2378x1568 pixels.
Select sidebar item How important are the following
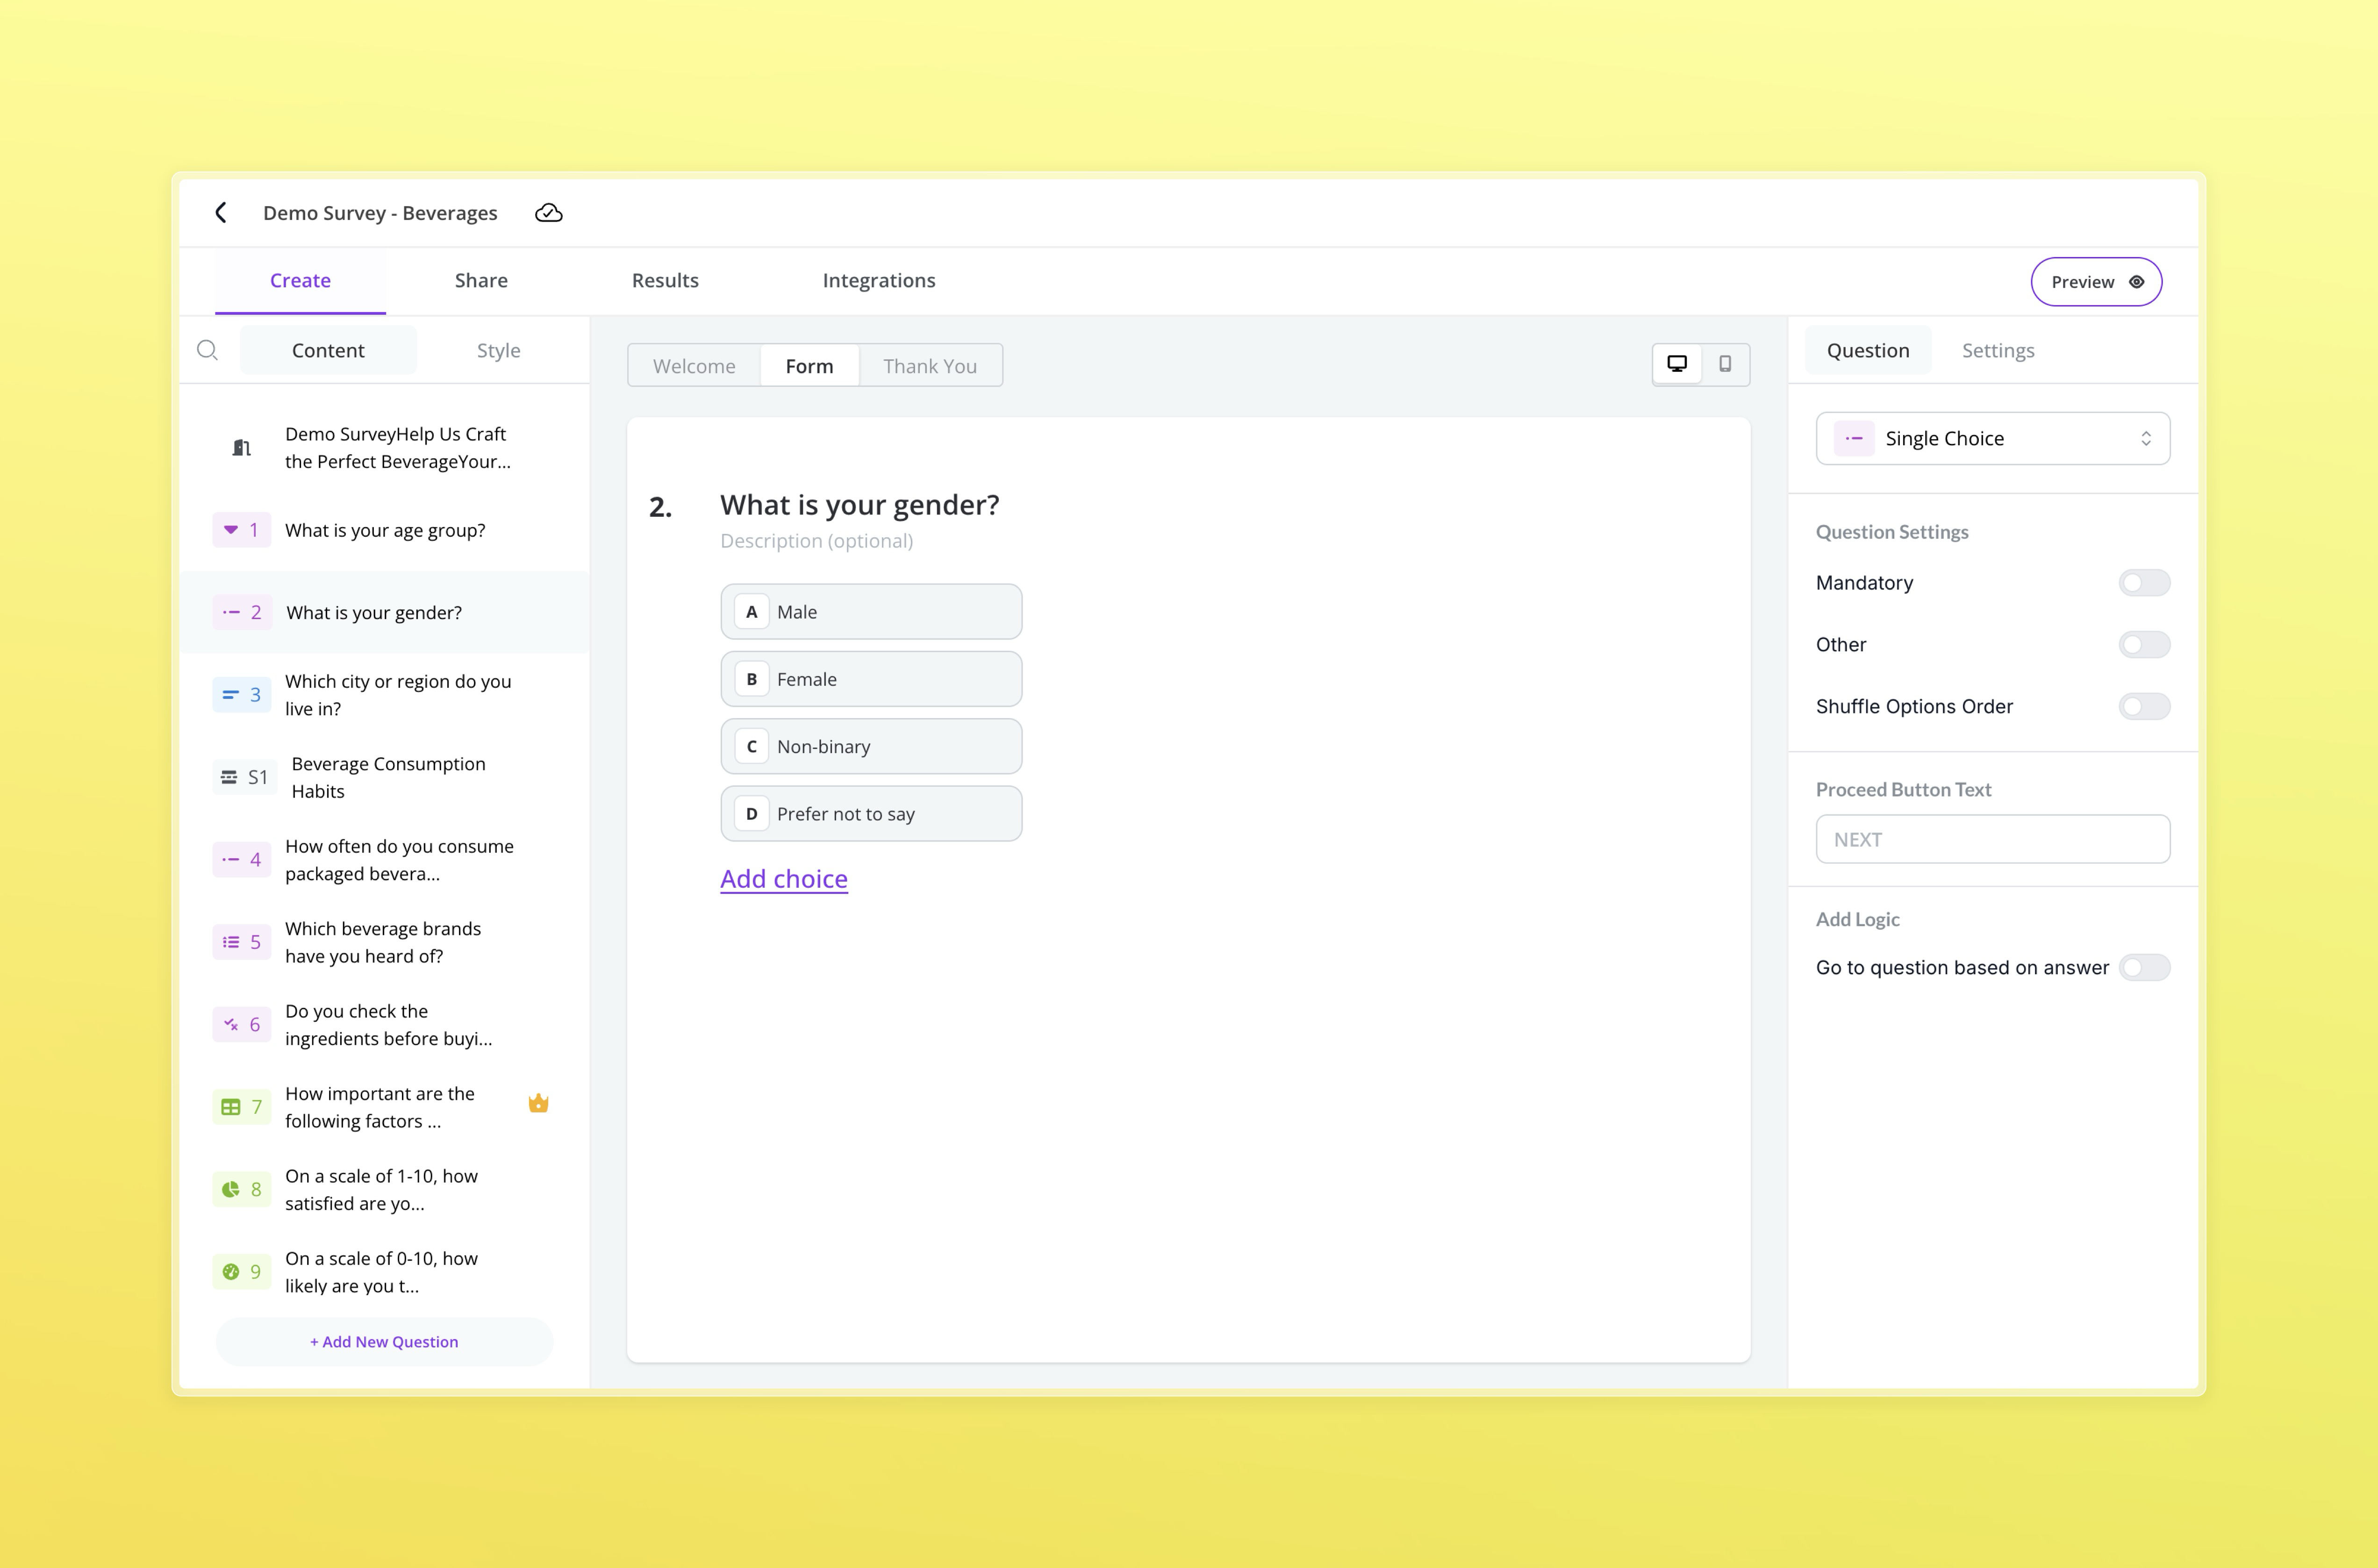(x=384, y=1107)
